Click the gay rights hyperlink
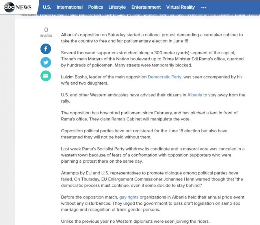Viewport: 260px width, 225px height. pos(129,197)
